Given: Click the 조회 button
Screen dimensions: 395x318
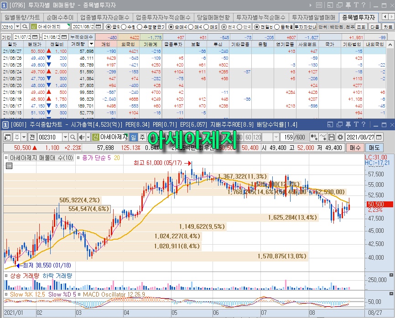Looking at the screenshot, I should pos(361,26).
